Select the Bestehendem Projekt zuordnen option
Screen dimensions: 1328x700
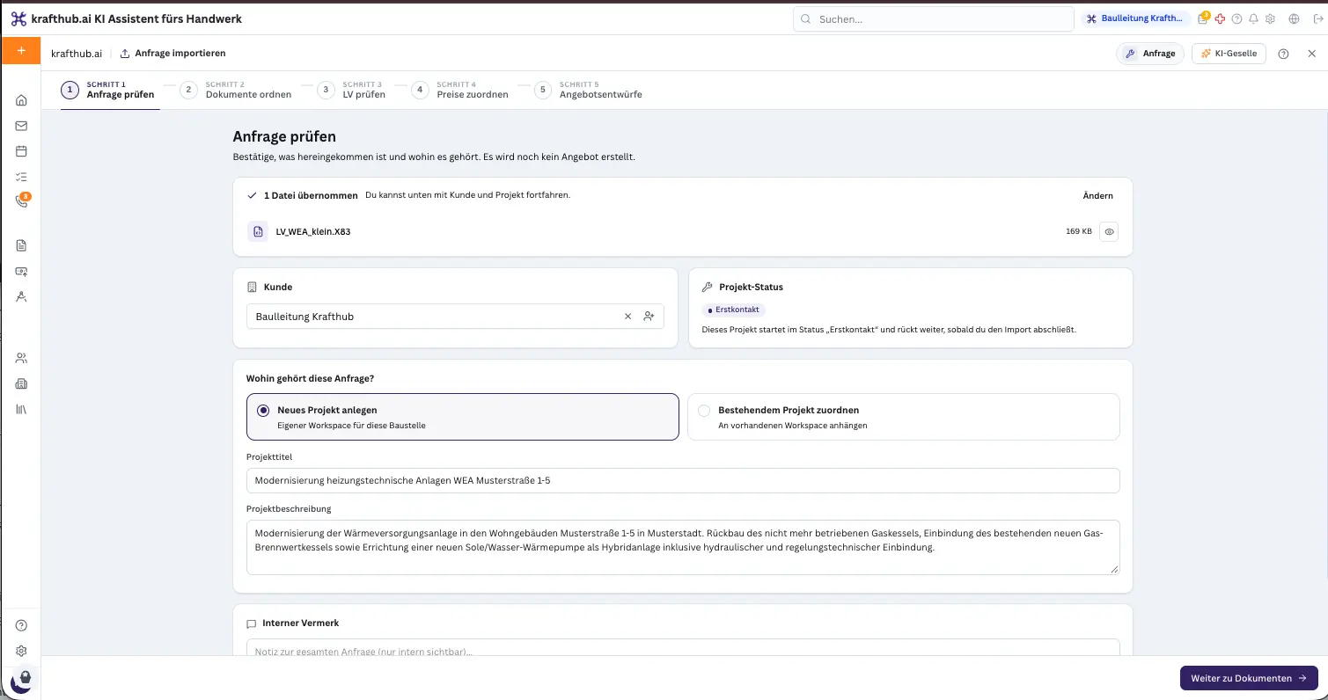pyautogui.click(x=903, y=417)
